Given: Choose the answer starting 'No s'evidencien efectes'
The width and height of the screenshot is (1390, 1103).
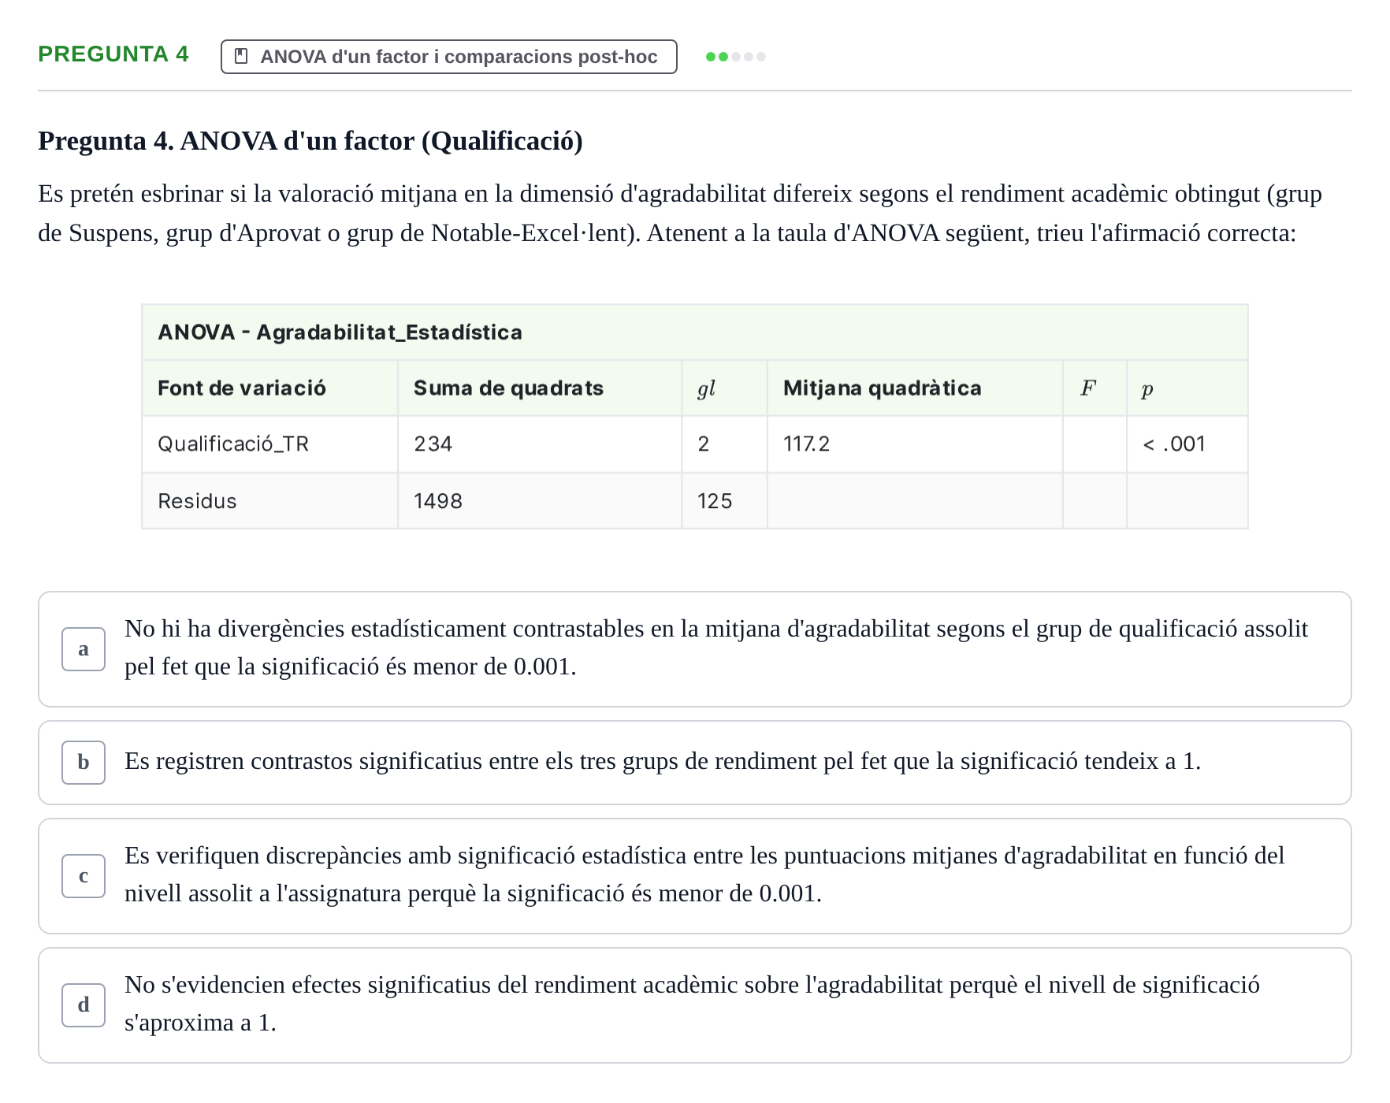Looking at the screenshot, I should tap(695, 1005).
